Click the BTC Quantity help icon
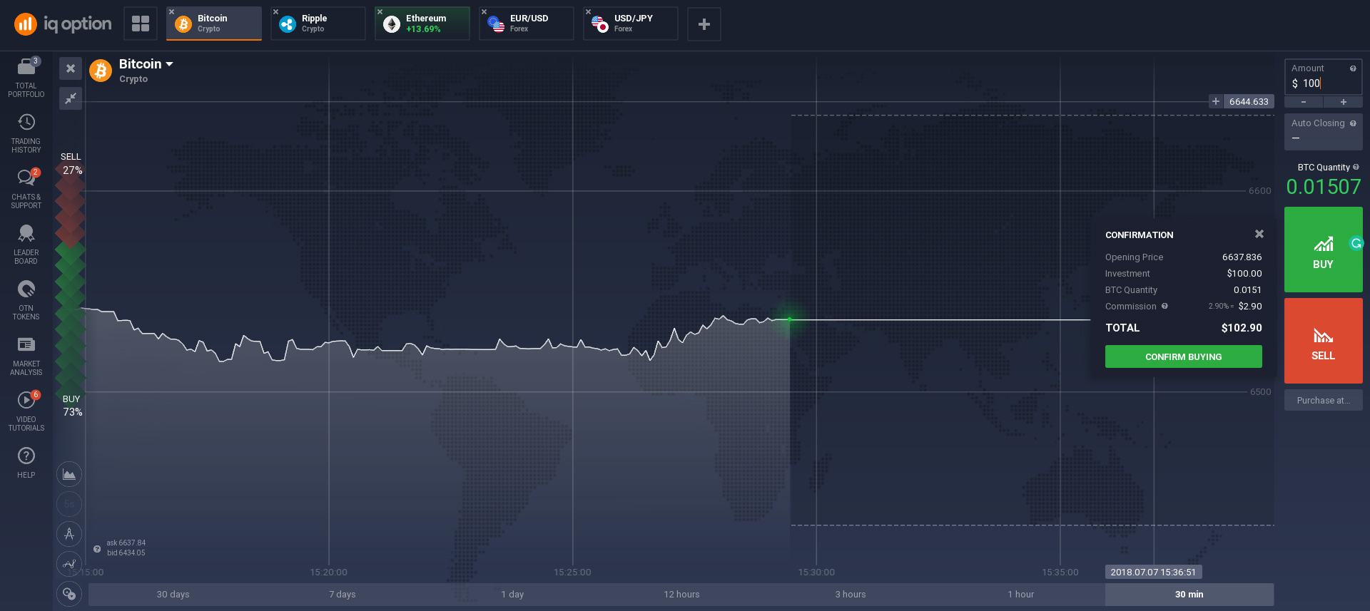 (x=1356, y=168)
